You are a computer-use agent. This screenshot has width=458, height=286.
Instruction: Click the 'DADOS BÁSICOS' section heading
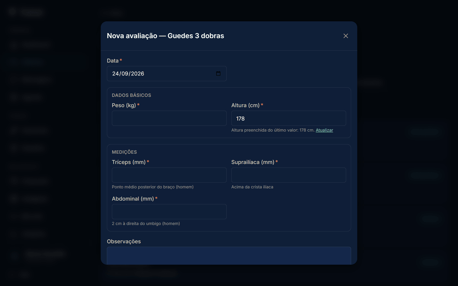tap(131, 95)
